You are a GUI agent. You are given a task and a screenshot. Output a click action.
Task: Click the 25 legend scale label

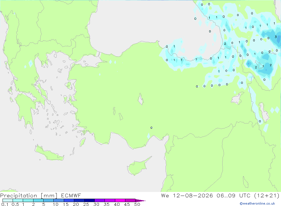point(86,204)
